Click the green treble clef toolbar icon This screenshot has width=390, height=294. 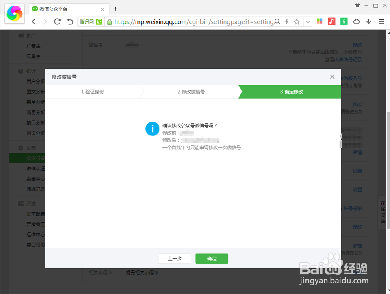(344, 21)
